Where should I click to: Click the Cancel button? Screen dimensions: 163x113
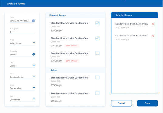pos(121,103)
